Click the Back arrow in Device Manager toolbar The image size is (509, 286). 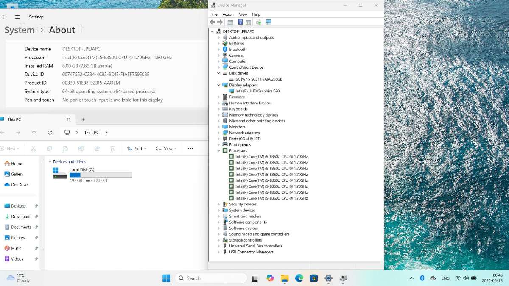coord(213,22)
